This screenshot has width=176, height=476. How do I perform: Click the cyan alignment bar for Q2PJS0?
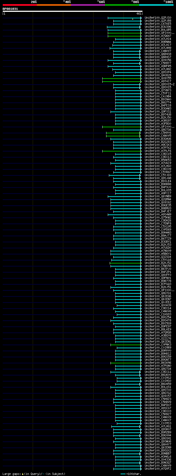coord(125,18)
